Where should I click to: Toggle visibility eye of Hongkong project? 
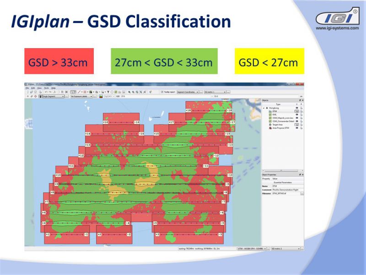[296, 108]
